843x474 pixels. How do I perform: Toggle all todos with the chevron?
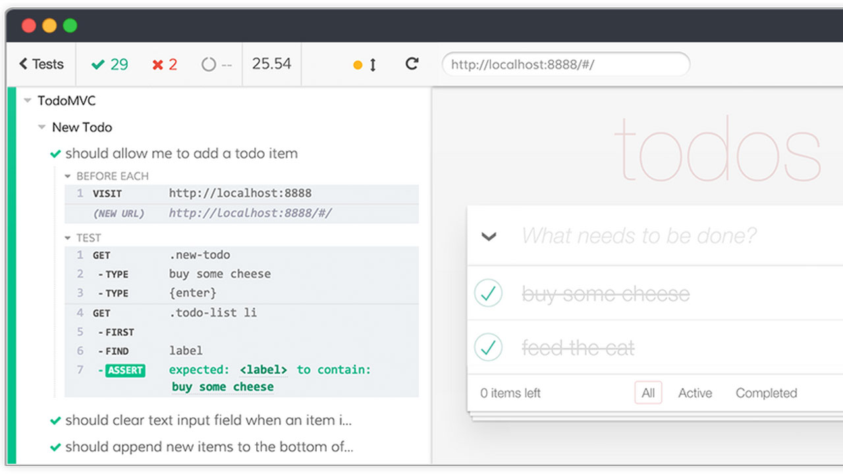tap(489, 236)
